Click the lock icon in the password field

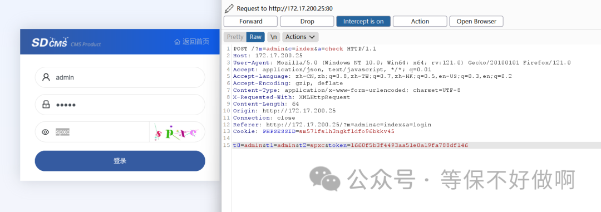[x=46, y=105]
